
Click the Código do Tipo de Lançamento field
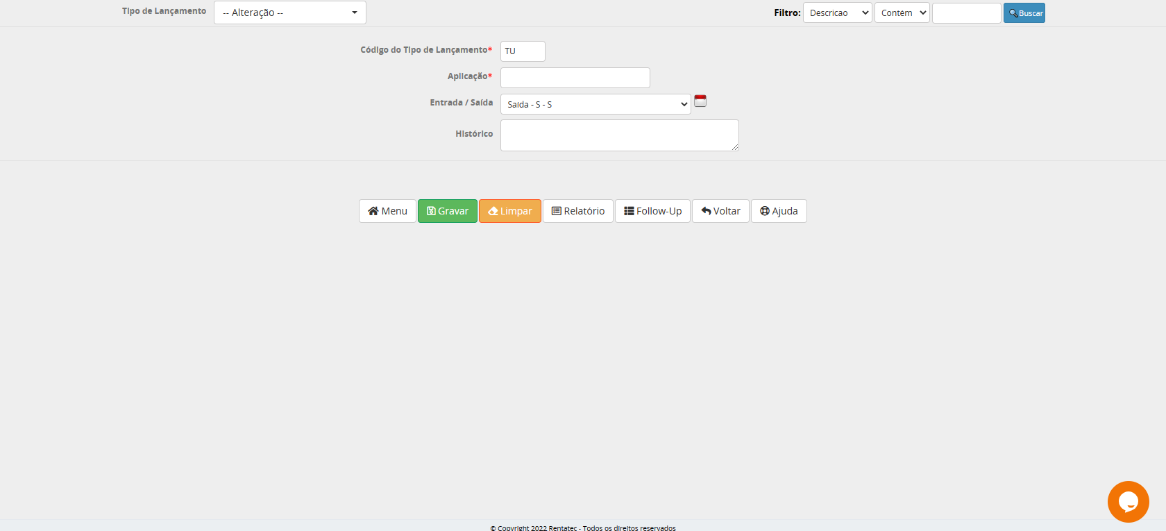tap(523, 51)
